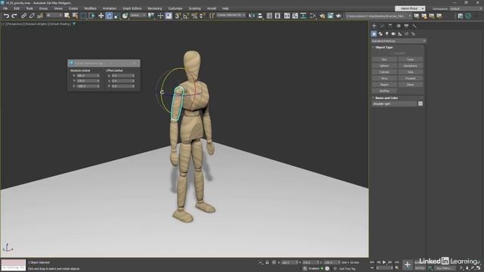Click the Box primitive button
Image resolution: width=484 pixels, height=272 pixels.
[x=384, y=59]
